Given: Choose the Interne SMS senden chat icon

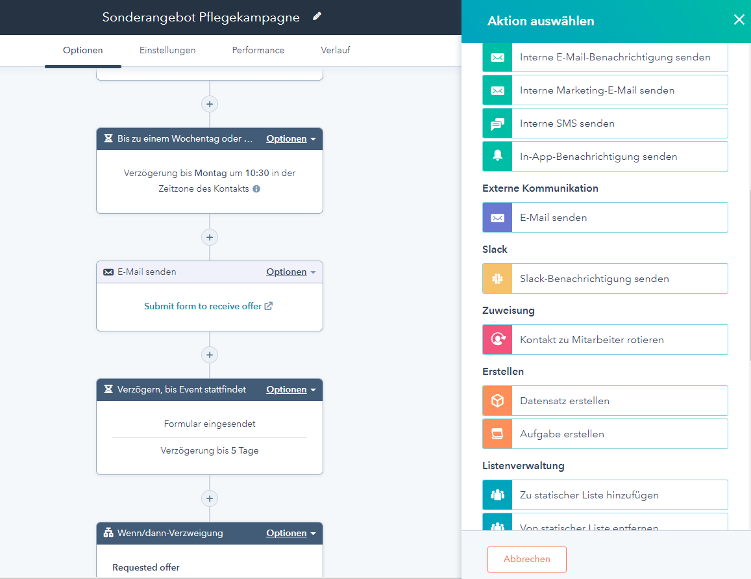Looking at the screenshot, I should tap(497, 123).
